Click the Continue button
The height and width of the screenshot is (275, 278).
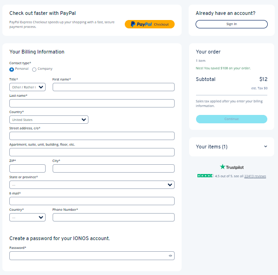click(231, 119)
